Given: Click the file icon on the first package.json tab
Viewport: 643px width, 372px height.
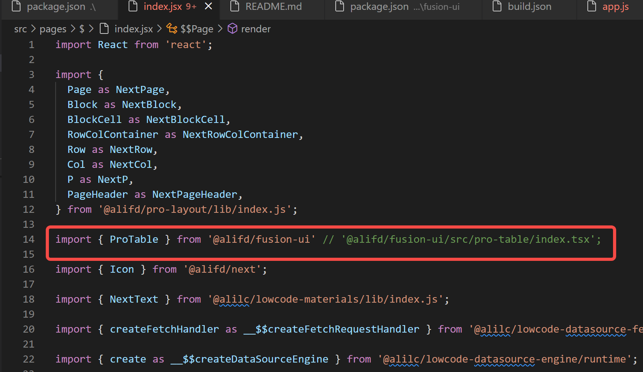Looking at the screenshot, I should (16, 6).
